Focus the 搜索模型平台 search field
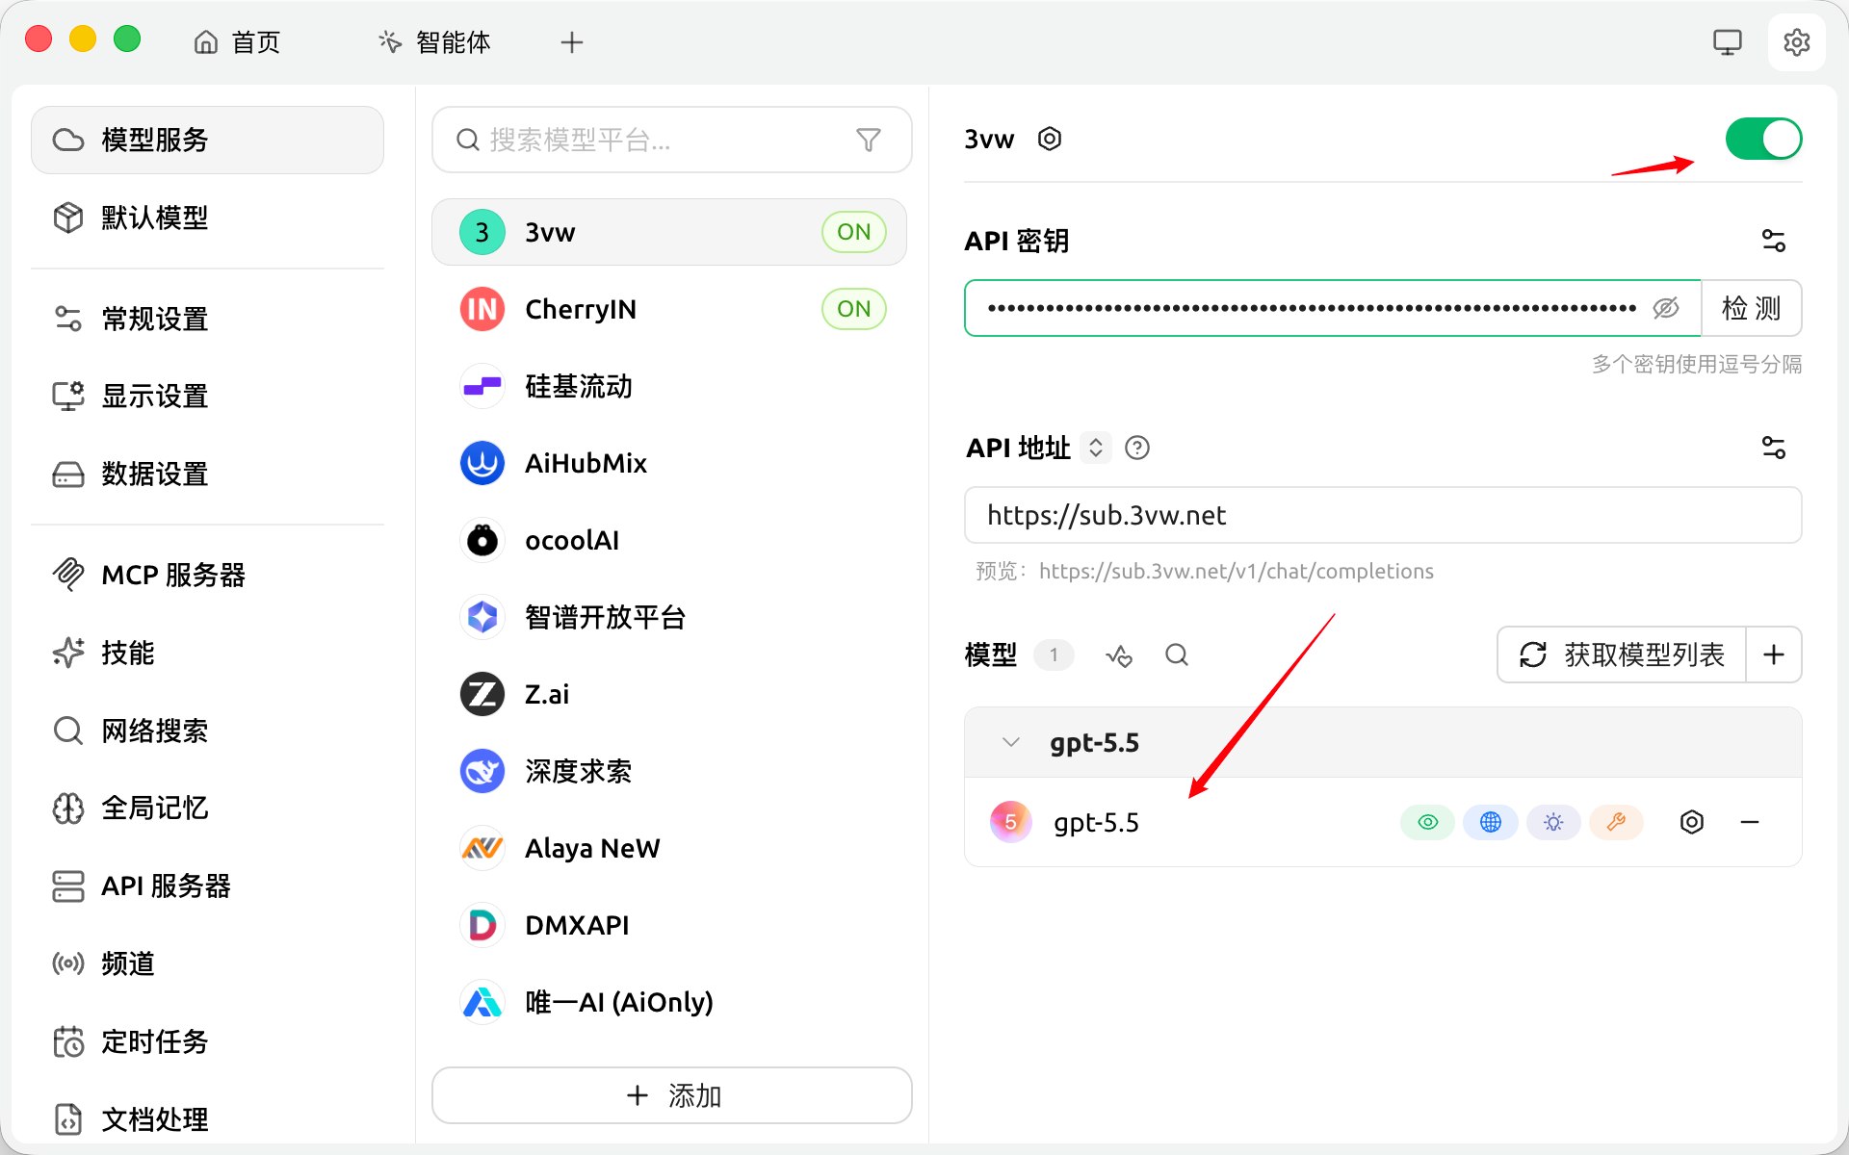The width and height of the screenshot is (1849, 1155). [671, 141]
